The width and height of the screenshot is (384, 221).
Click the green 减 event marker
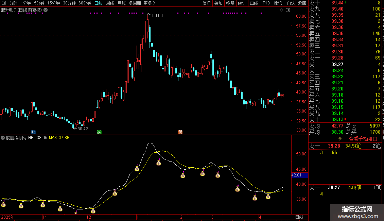click(99, 132)
